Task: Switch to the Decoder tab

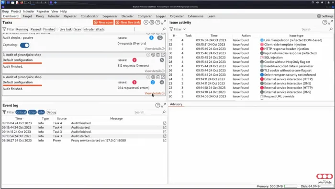Action: pyautogui.click(x=127, y=16)
